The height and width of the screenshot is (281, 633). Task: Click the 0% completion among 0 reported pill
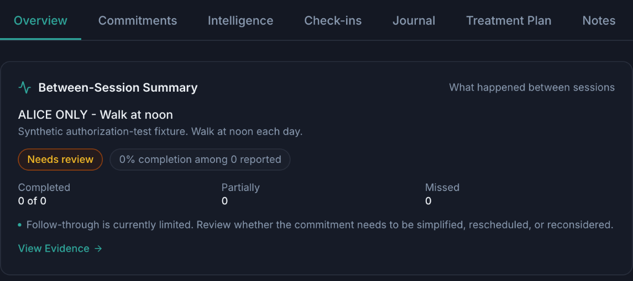(200, 160)
